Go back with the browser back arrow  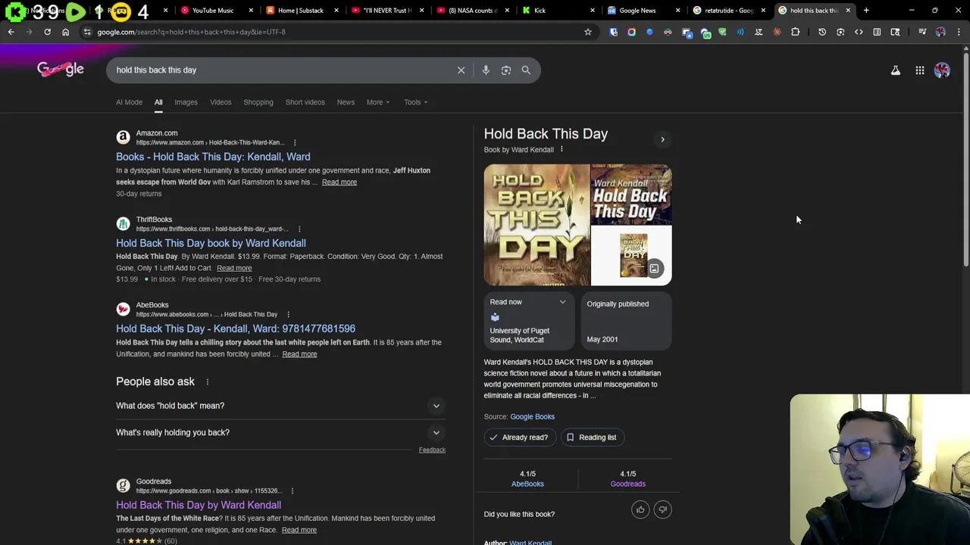[x=11, y=32]
